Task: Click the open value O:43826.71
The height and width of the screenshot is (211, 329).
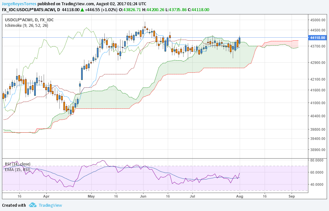Action: [x=130, y=10]
